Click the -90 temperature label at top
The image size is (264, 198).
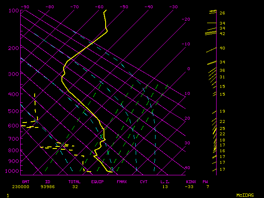[x=25, y=7]
